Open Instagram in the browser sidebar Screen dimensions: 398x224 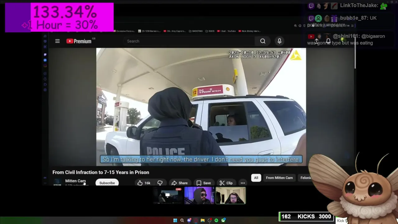coord(45,66)
